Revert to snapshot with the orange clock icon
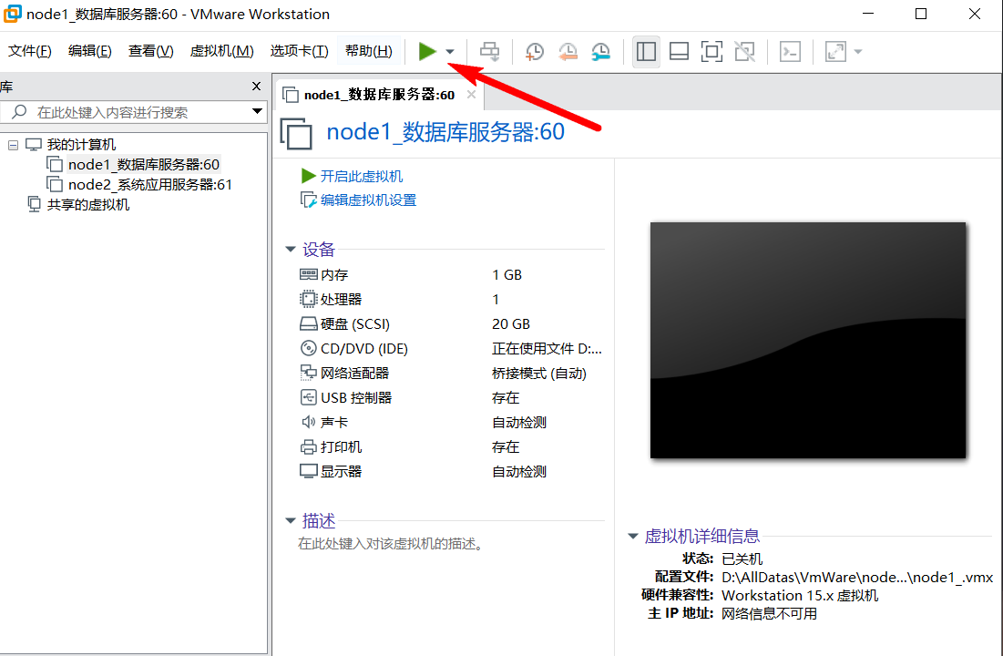This screenshot has height=656, width=1003. point(568,52)
